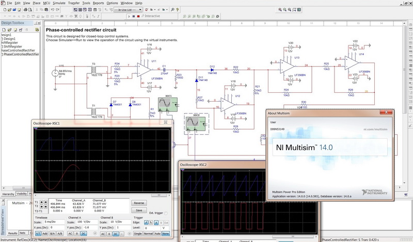Select B/A display mode in Oscilloscope-XSC1
This screenshot has width=413, height=242.
[x=53, y=234]
